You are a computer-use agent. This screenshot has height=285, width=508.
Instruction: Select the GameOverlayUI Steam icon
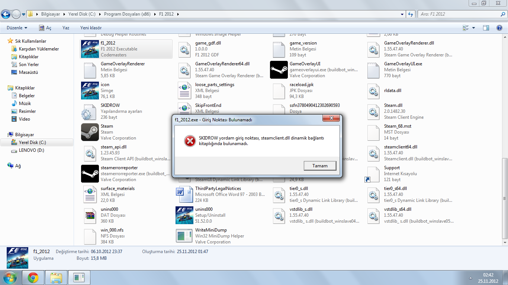click(x=279, y=70)
